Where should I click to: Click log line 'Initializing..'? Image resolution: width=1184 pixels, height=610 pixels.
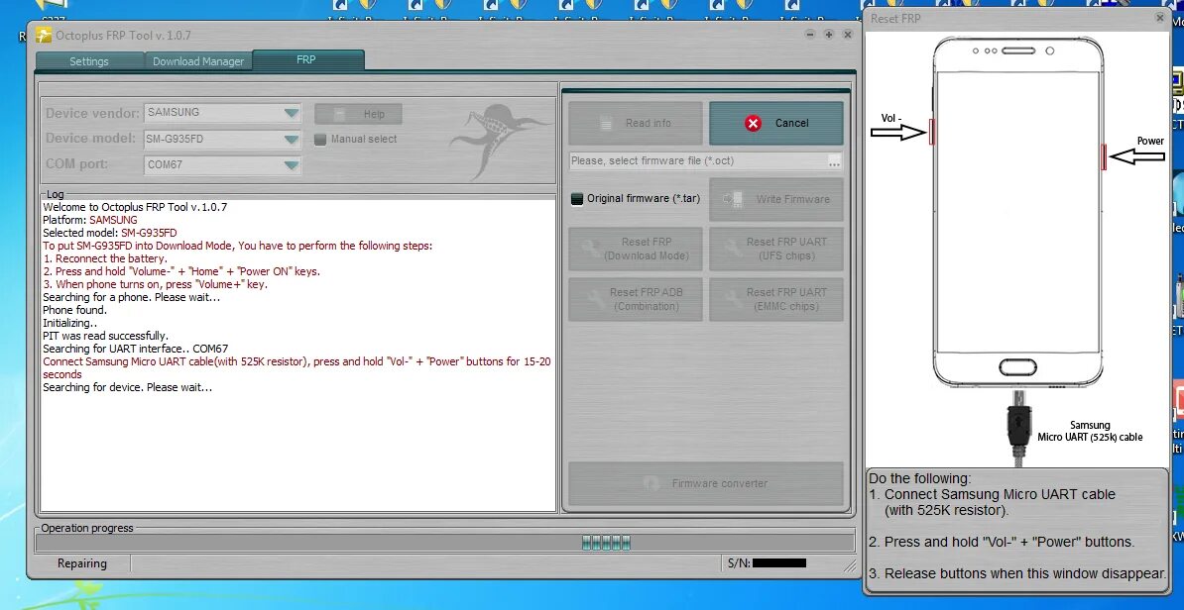(x=70, y=323)
